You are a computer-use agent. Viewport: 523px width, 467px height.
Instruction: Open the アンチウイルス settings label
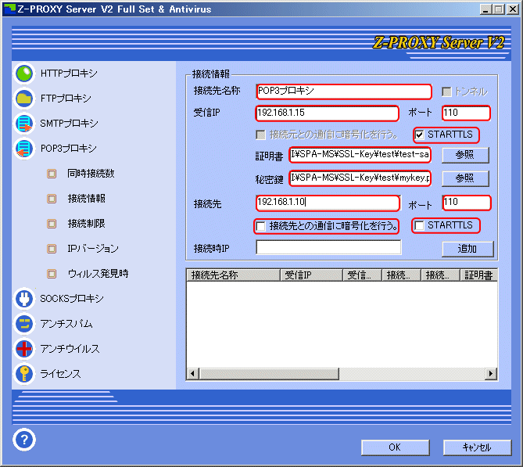click(x=70, y=349)
